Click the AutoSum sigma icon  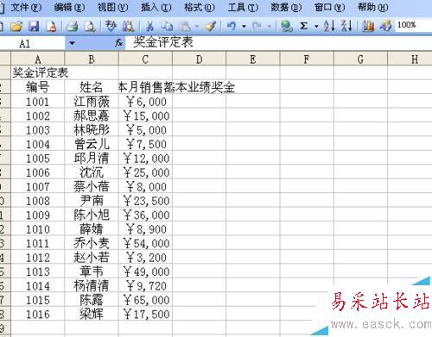click(303, 26)
